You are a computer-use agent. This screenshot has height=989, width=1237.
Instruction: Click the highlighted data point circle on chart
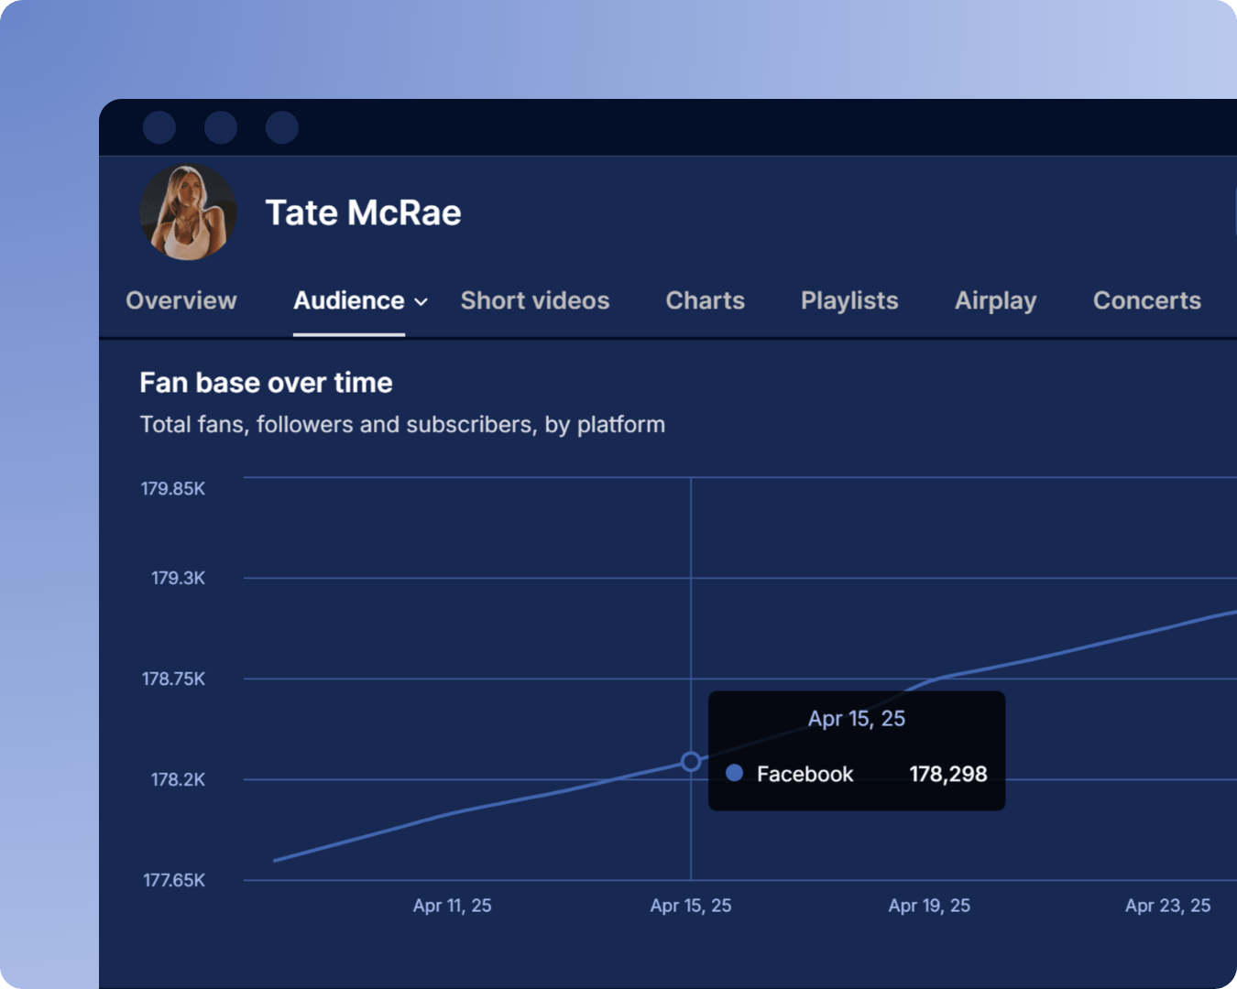pos(691,762)
